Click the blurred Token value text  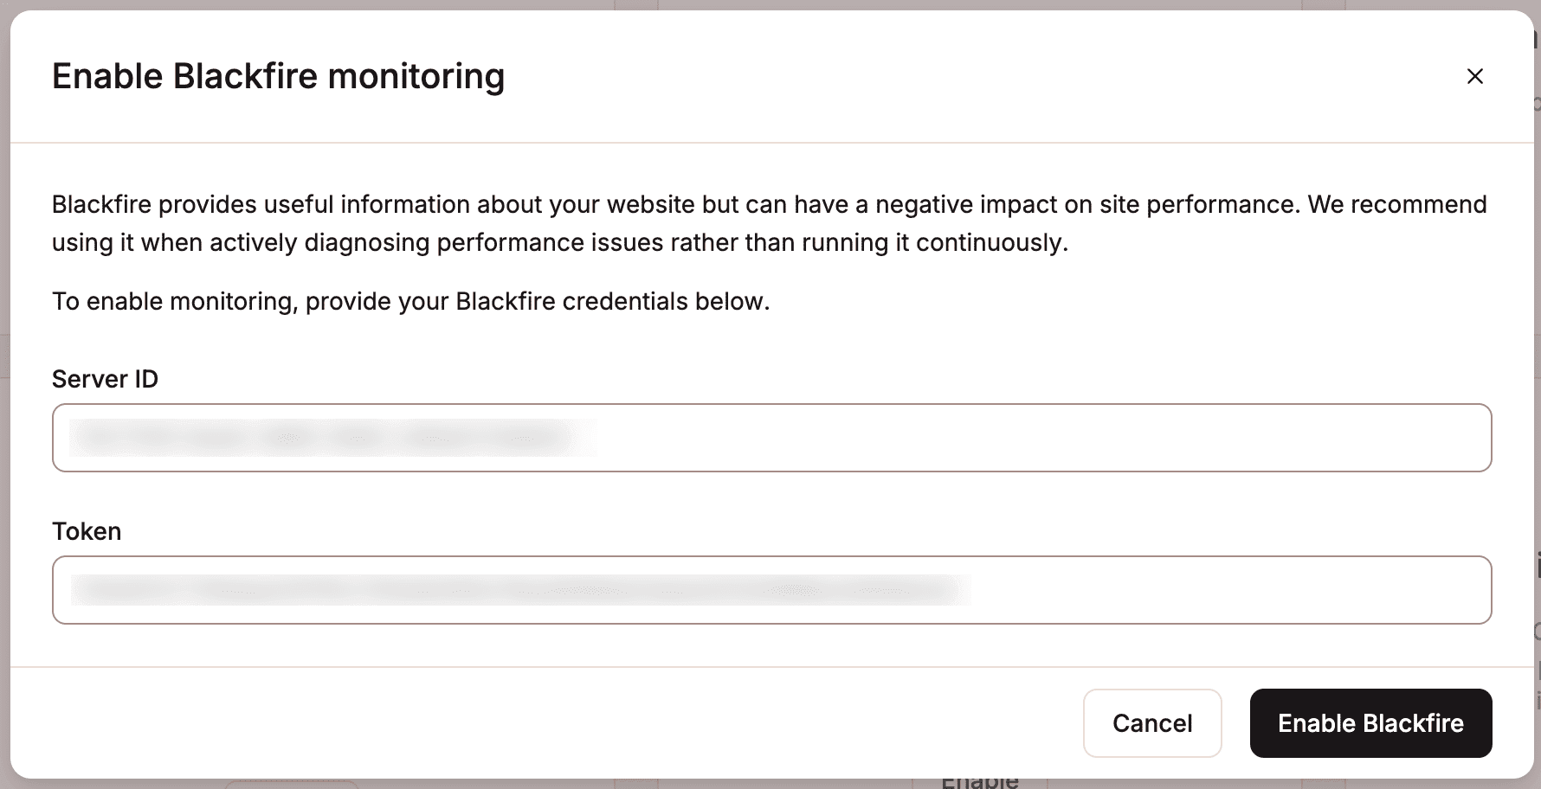coord(519,590)
